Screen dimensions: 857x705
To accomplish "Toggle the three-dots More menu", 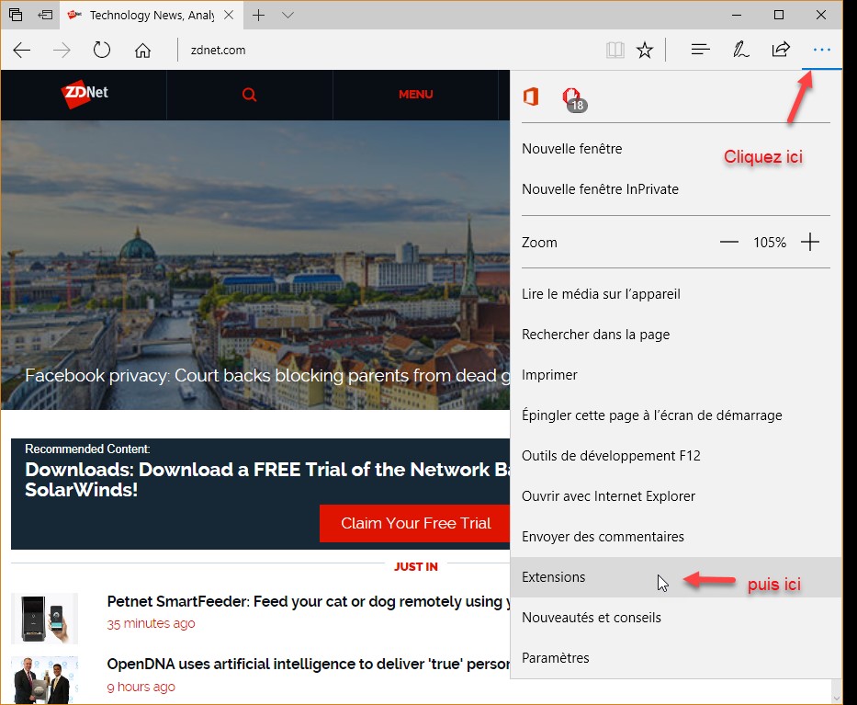I will [x=822, y=50].
